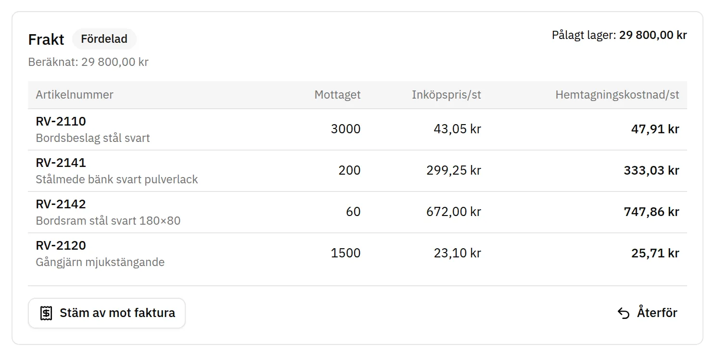Image resolution: width=715 pixels, height=356 pixels.
Task: Click the Fördelad status badge
Action: tap(104, 39)
